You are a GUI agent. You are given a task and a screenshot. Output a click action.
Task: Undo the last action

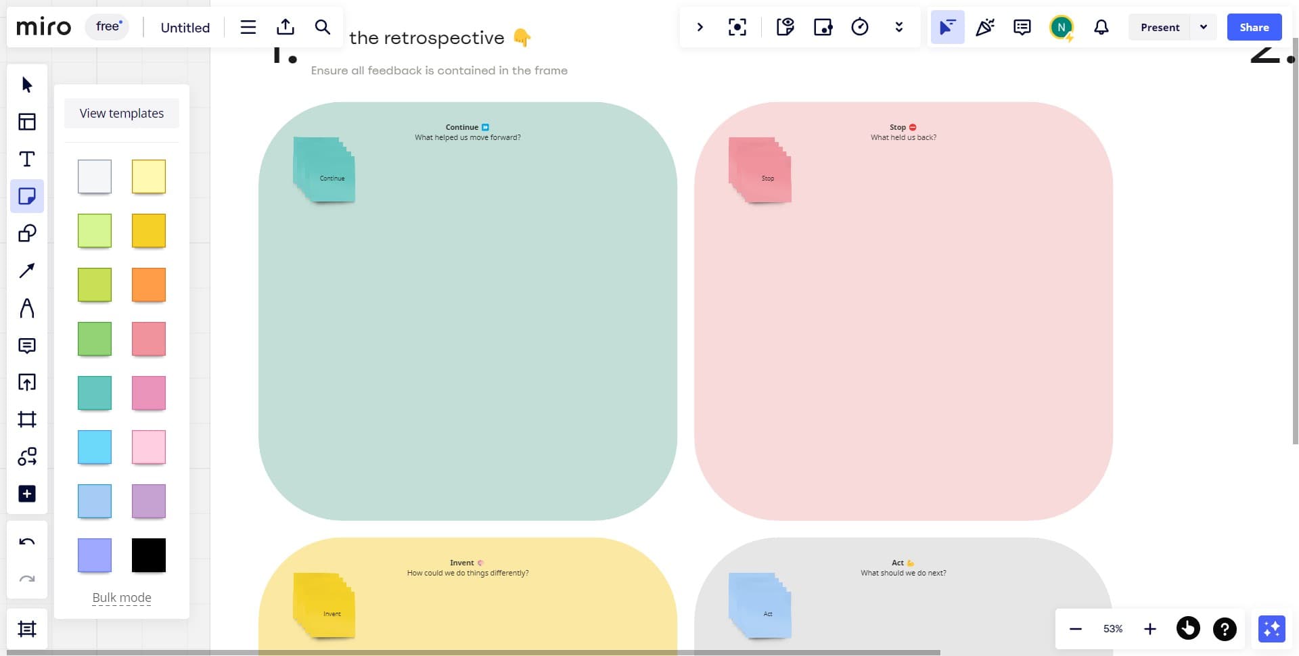pyautogui.click(x=27, y=541)
